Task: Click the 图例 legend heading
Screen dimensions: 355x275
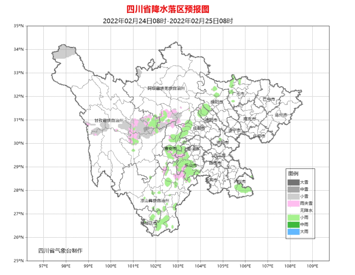Action: (x=293, y=174)
